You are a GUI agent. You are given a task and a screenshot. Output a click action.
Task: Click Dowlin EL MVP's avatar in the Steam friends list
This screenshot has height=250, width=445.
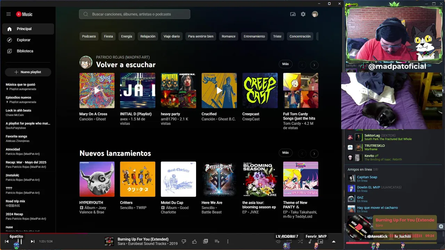pyautogui.click(x=351, y=189)
